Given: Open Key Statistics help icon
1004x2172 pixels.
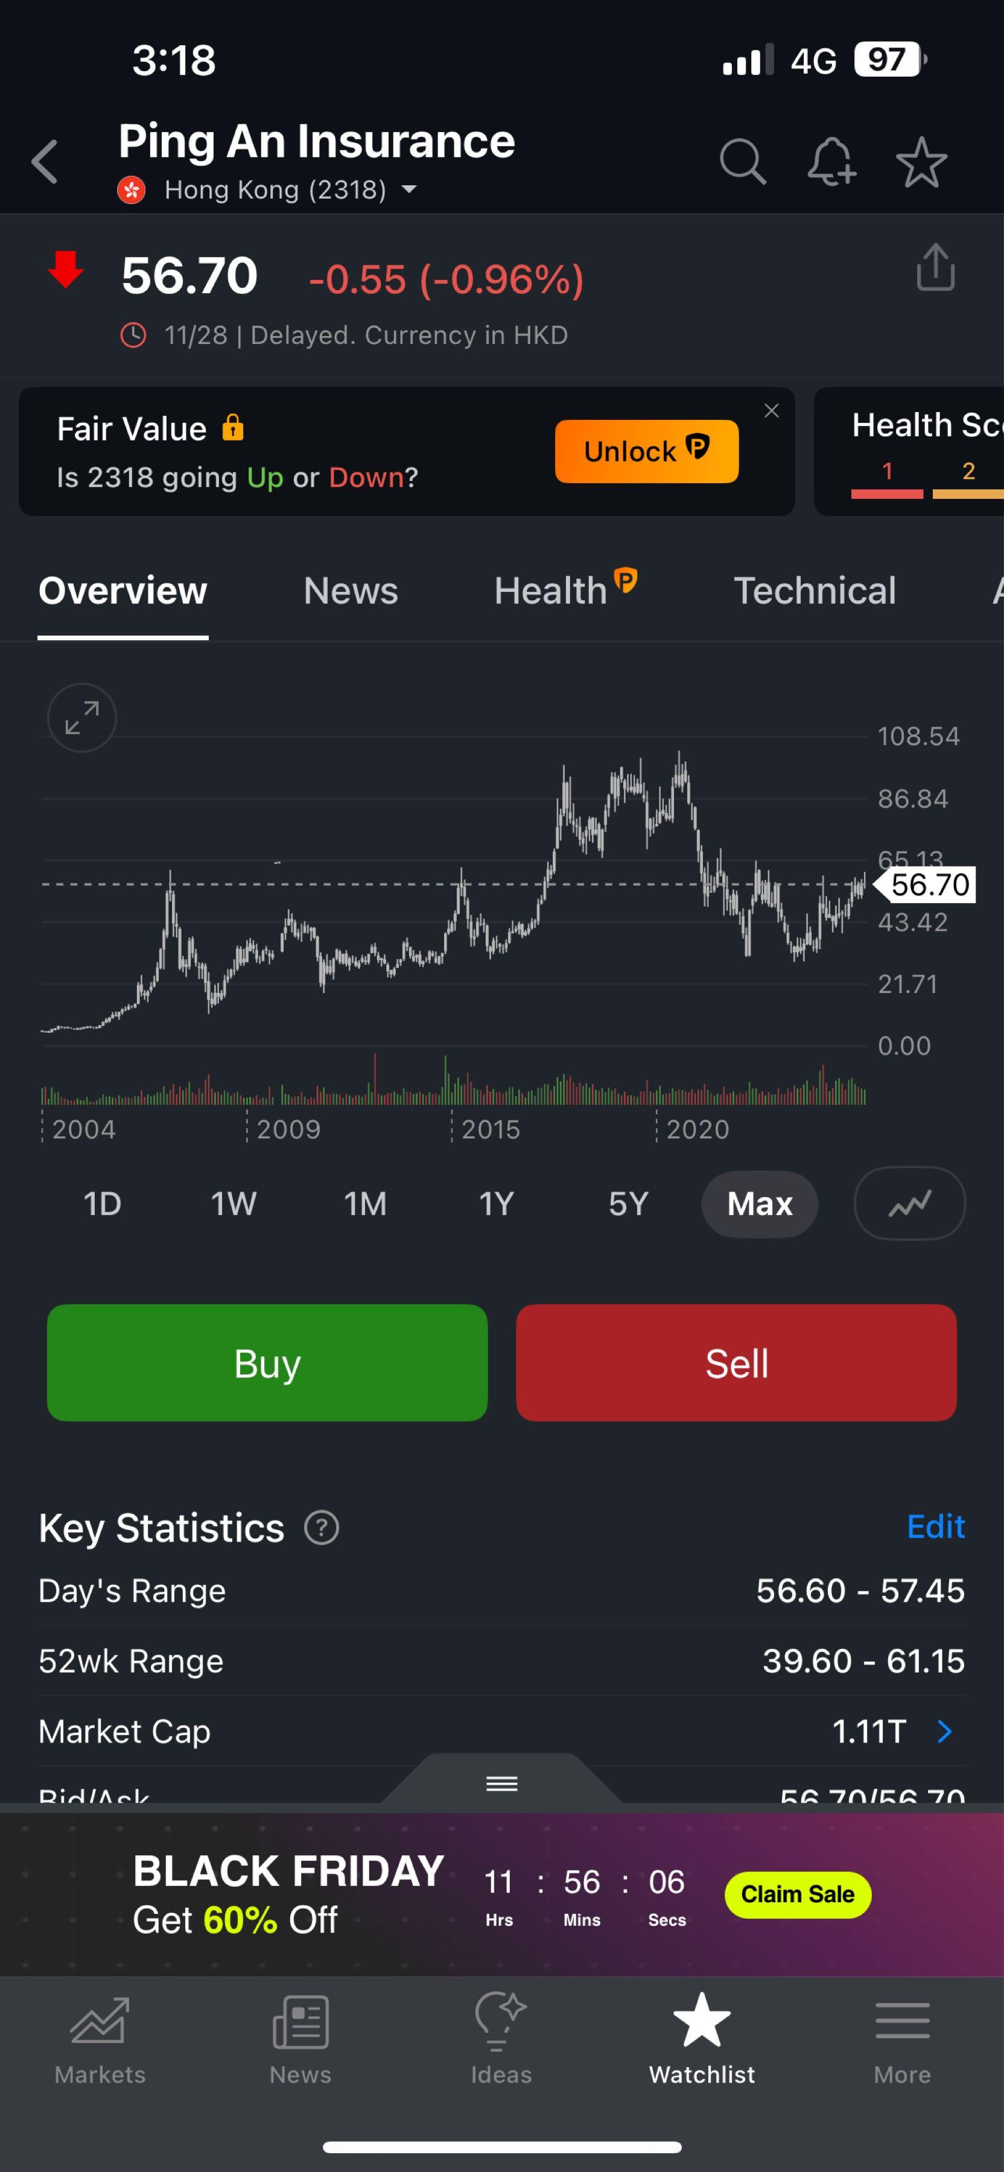Looking at the screenshot, I should 321,1528.
